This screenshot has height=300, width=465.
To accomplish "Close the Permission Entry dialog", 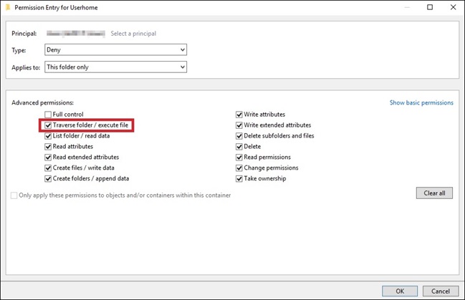I will click(453, 7).
